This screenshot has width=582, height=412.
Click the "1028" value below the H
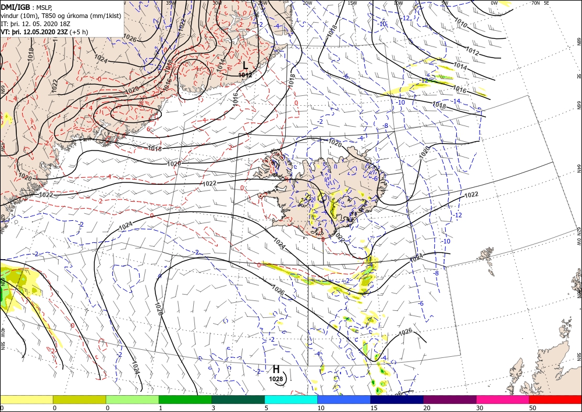pyautogui.click(x=276, y=379)
